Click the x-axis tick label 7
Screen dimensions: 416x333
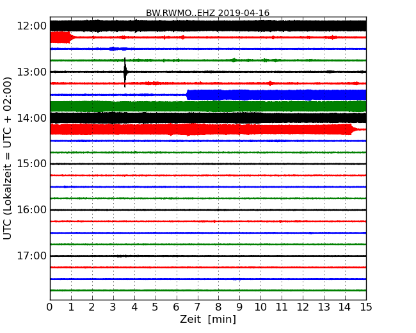[197, 307]
